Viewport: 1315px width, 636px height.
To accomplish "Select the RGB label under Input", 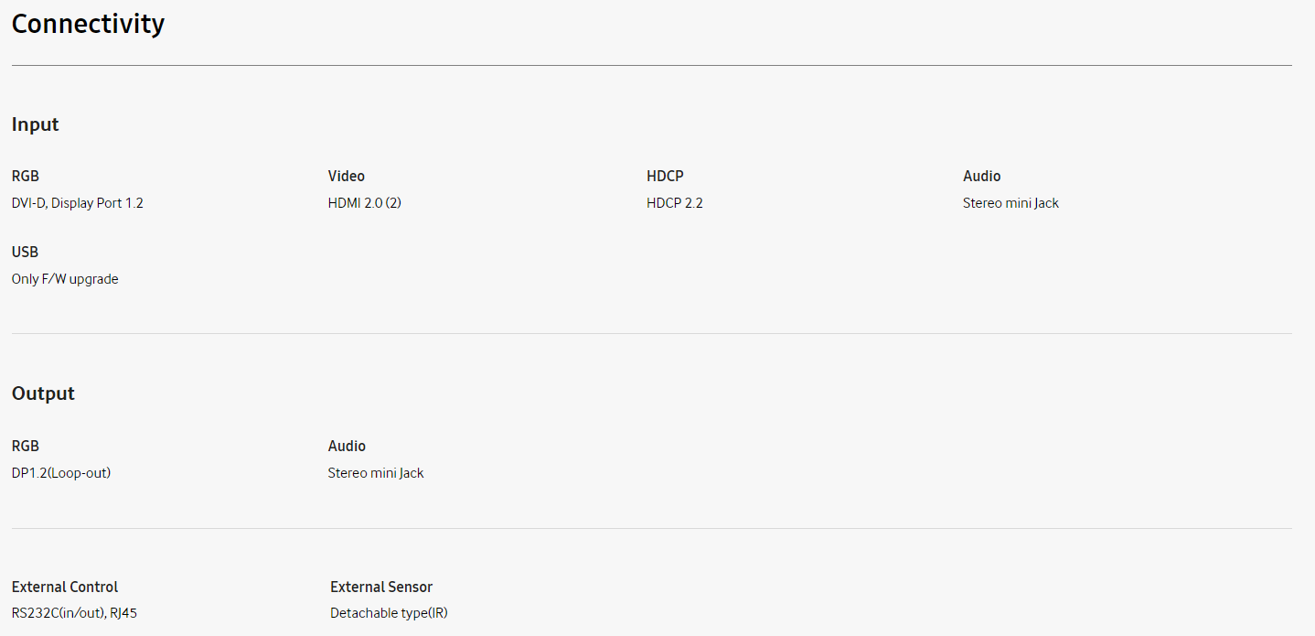I will 26,176.
